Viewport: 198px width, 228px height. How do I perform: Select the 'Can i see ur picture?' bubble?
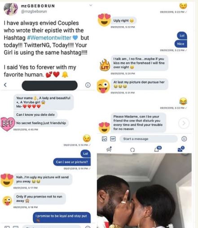[72, 162]
